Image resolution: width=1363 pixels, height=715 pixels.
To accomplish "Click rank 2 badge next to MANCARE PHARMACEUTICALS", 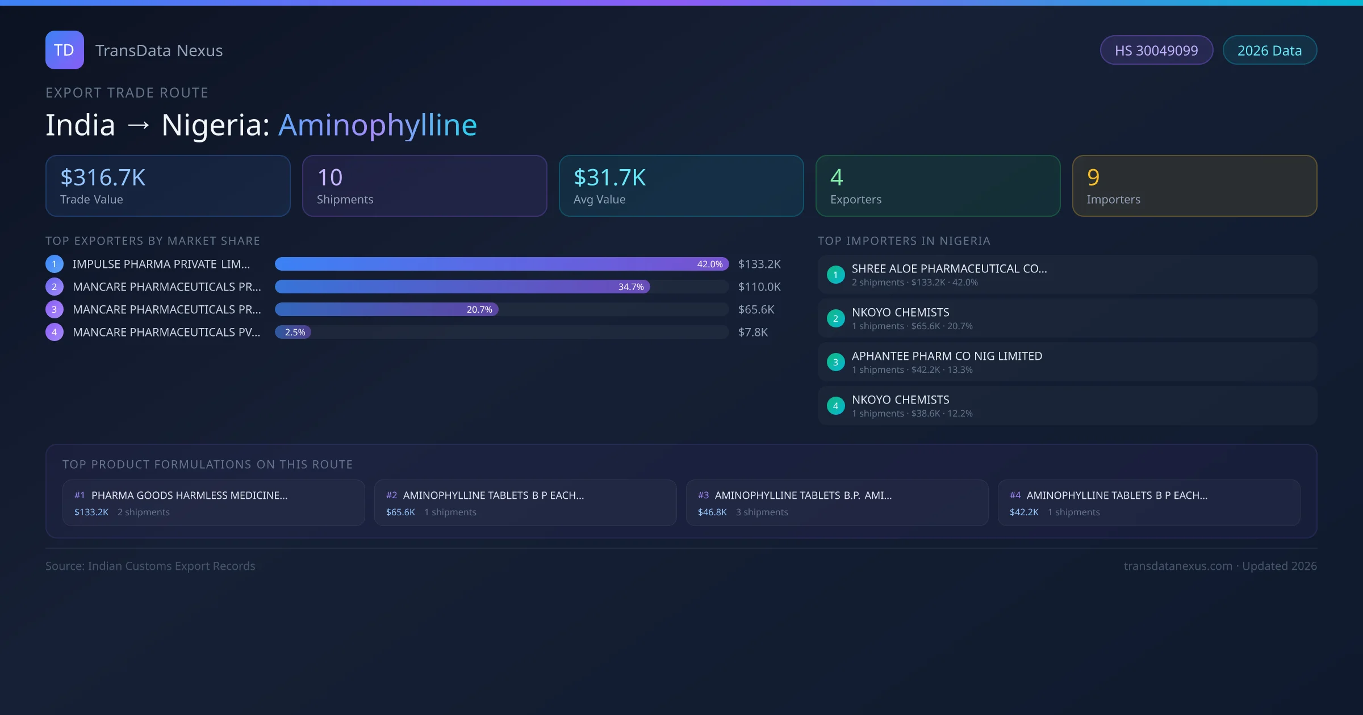I will click(x=54, y=287).
